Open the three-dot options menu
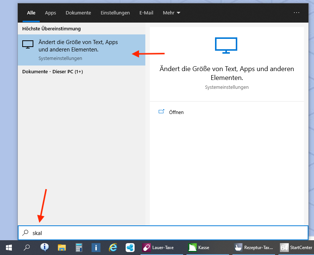 tap(296, 13)
